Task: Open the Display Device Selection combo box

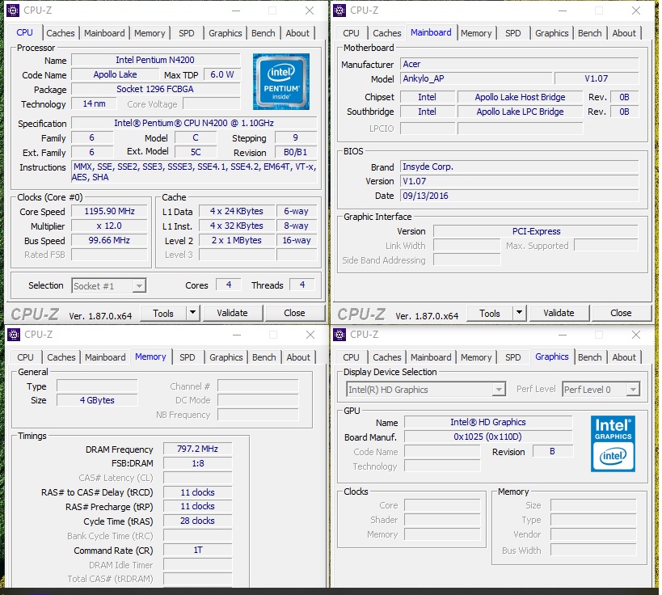Action: pyautogui.click(x=425, y=389)
